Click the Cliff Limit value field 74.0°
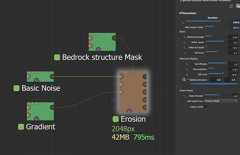The image size is (240, 155). (233, 75)
